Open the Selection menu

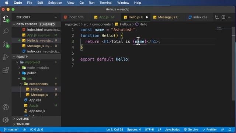click(x=55, y=3)
